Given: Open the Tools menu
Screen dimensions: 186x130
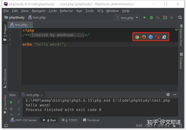Looking at the screenshot, I should (x=90, y=11).
